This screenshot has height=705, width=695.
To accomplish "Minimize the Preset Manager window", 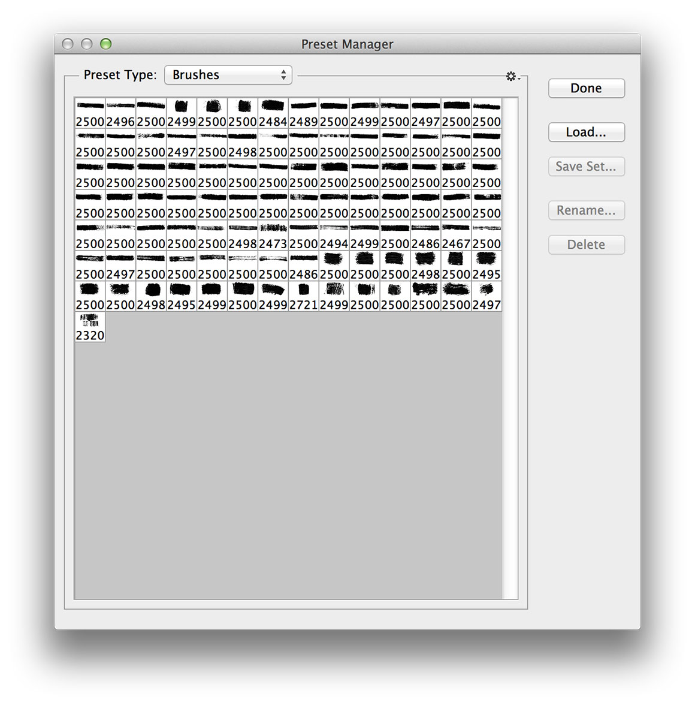I will tap(87, 44).
